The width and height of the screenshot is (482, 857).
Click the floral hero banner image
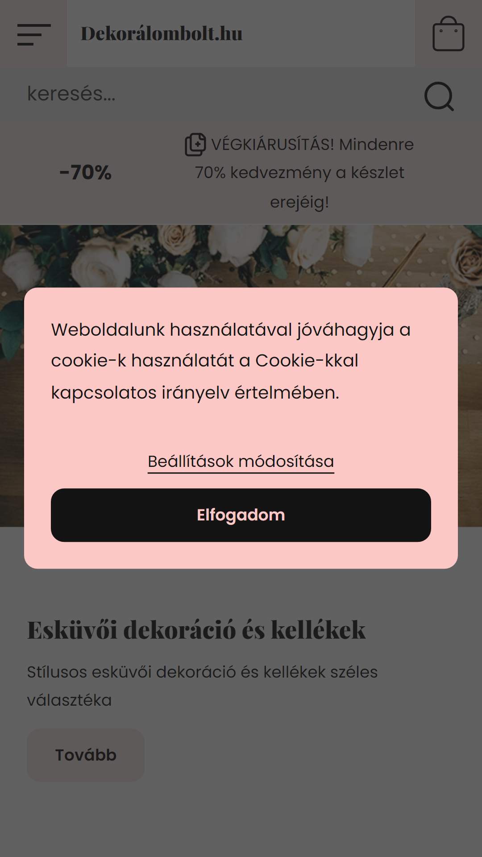[x=241, y=257]
